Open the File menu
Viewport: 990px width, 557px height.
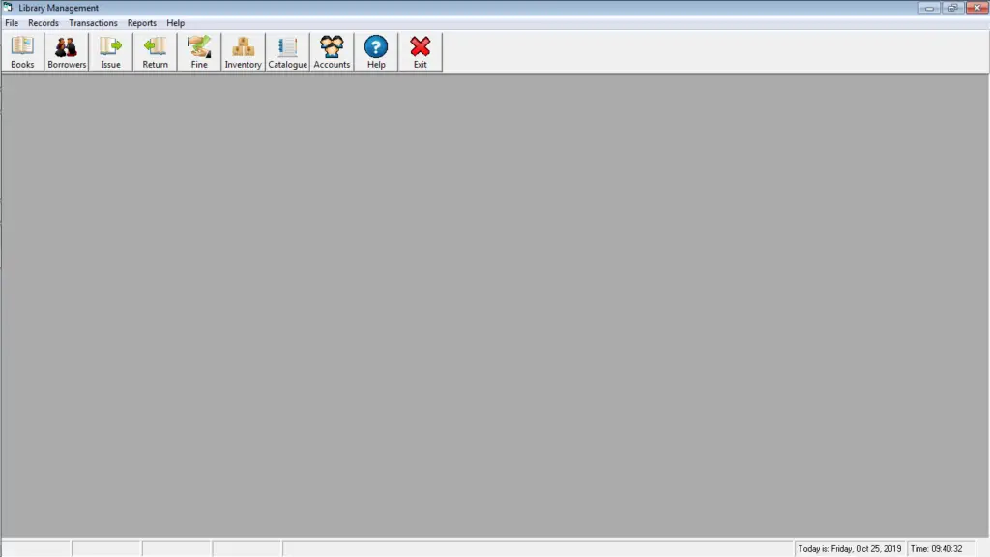(x=11, y=22)
